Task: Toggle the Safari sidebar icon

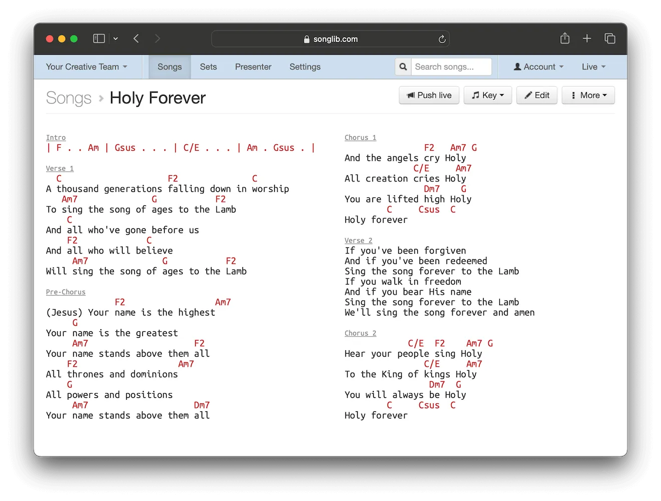Action: (x=99, y=39)
